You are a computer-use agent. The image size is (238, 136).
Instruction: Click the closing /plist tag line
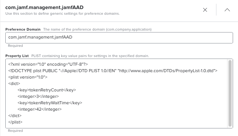click(x=16, y=122)
